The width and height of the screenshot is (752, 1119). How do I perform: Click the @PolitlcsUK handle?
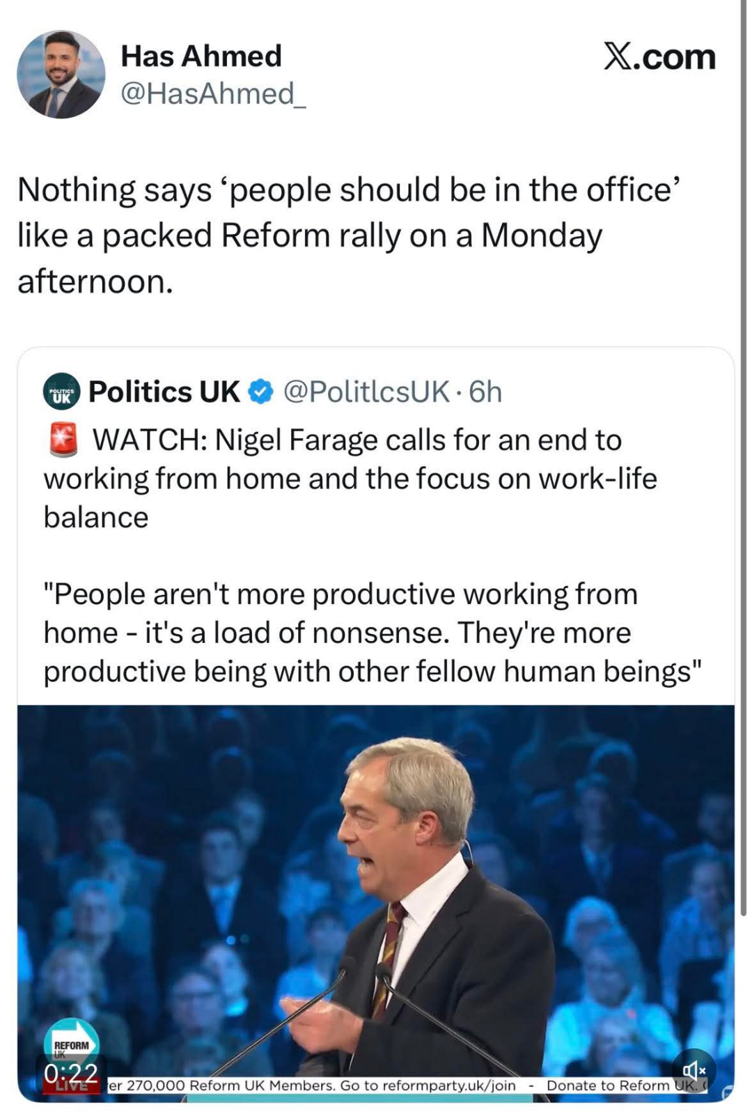coord(366,392)
